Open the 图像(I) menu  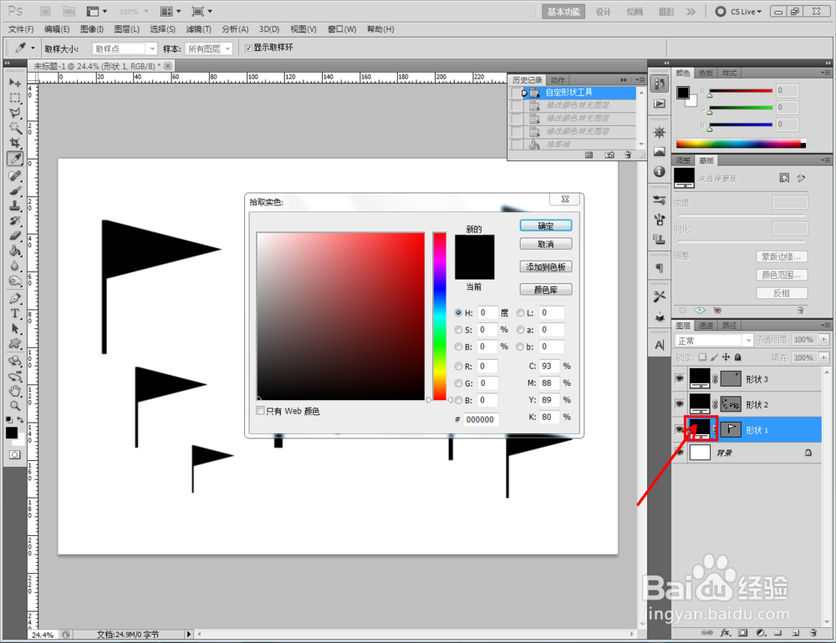tap(92, 29)
